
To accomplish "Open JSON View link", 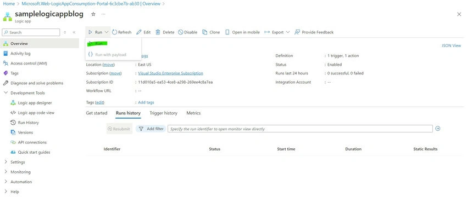I will (x=451, y=45).
